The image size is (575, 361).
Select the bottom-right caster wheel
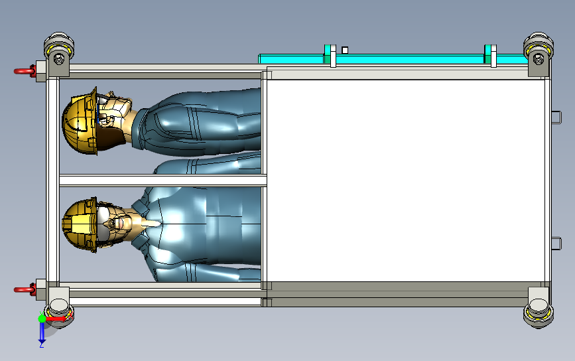(x=539, y=313)
